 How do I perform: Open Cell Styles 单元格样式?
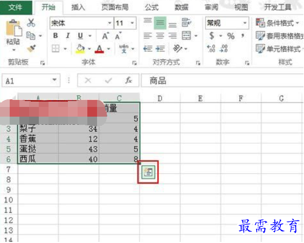pyautogui.click(x=279, y=49)
